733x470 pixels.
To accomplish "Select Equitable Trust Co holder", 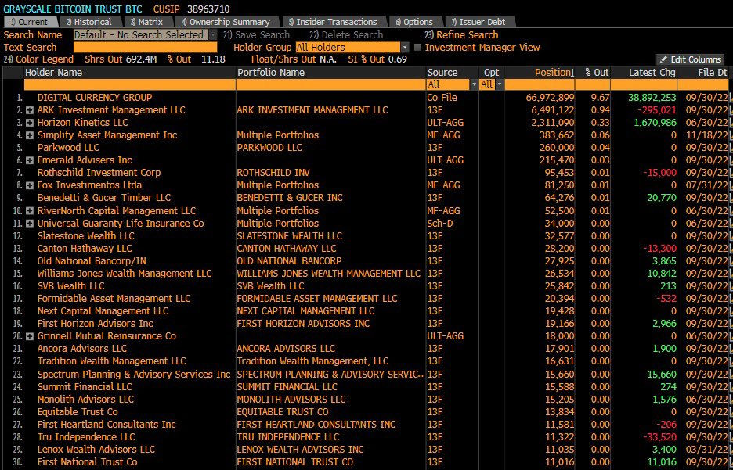I will pyautogui.click(x=78, y=412).
